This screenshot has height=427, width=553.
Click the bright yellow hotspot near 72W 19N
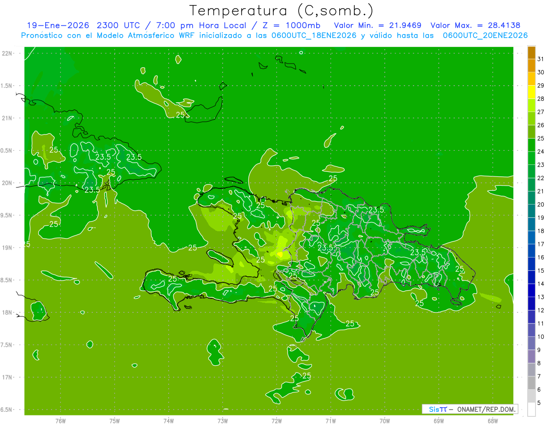point(280,254)
